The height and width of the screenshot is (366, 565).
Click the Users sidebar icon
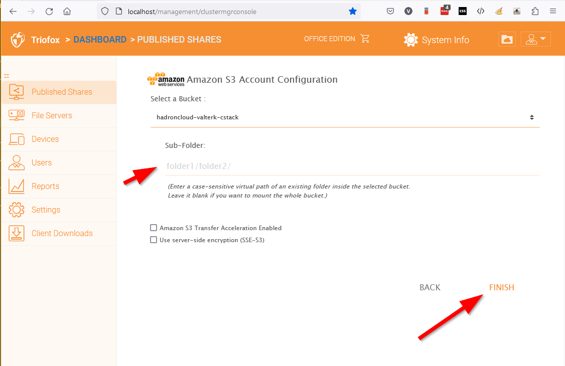point(16,162)
